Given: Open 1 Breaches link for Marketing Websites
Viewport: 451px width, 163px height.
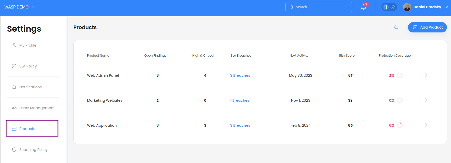Looking at the screenshot, I should click(240, 100).
